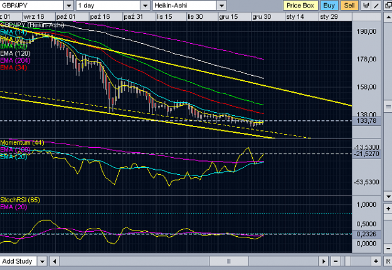Click the StochRSI value label 0,2326
The width and height of the screenshot is (392, 270).
366,234
